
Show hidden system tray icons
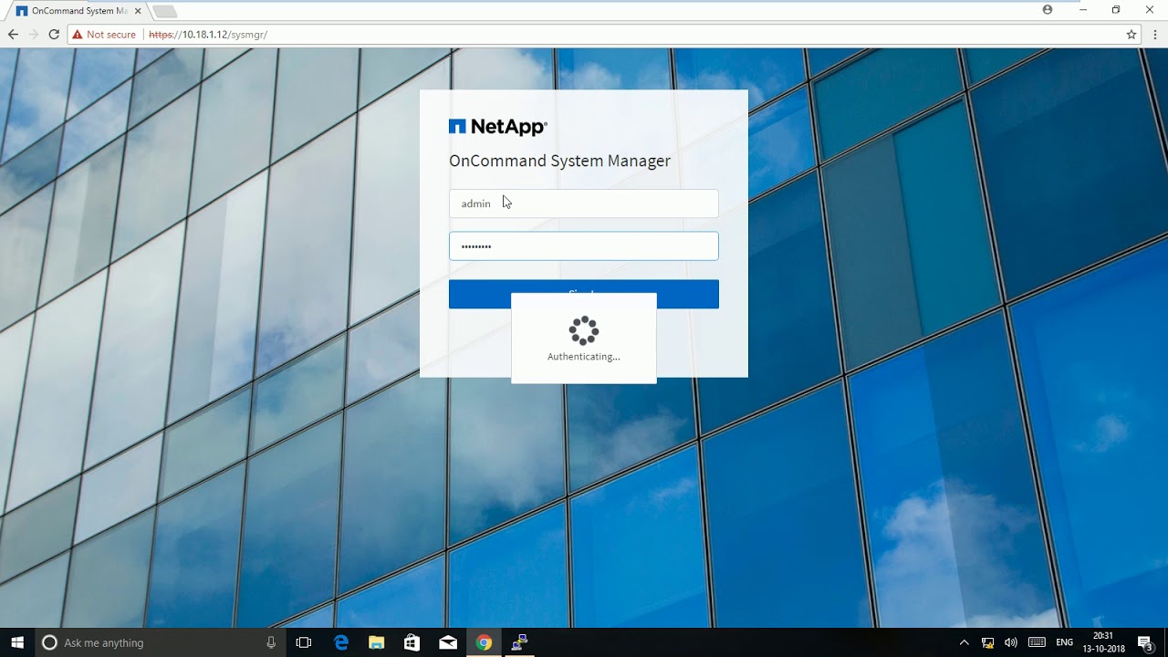tap(965, 642)
